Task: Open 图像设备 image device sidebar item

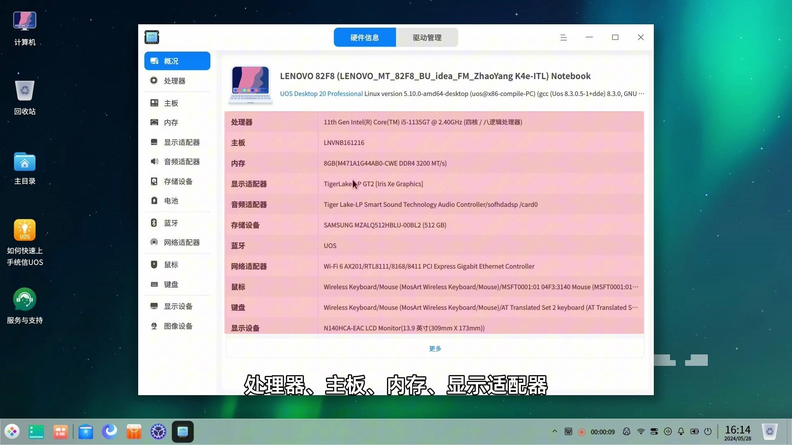Action: tap(177, 326)
